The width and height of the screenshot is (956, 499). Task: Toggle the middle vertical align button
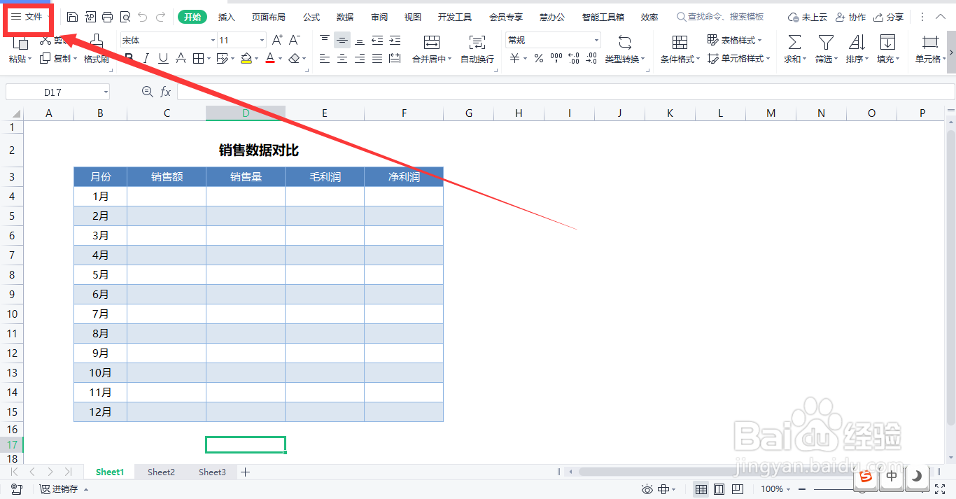coord(342,40)
